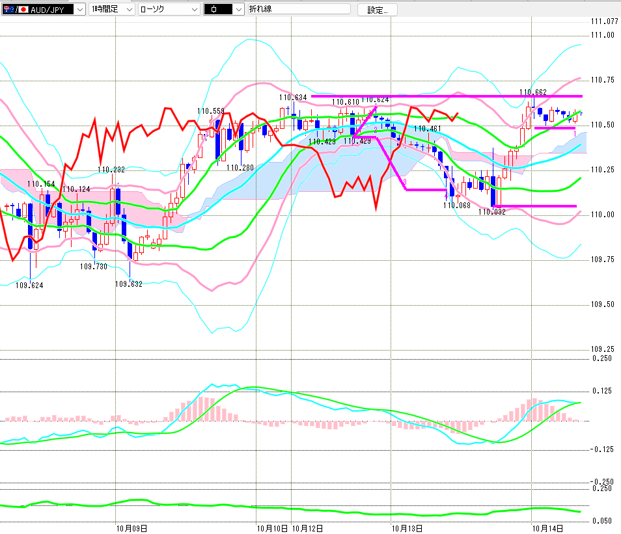The width and height of the screenshot is (621, 534).
Task: Select the 109.75 price axis value
Action: pyautogui.click(x=603, y=260)
